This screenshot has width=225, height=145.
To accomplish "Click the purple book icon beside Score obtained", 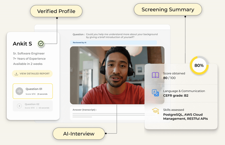I will point(155,75).
